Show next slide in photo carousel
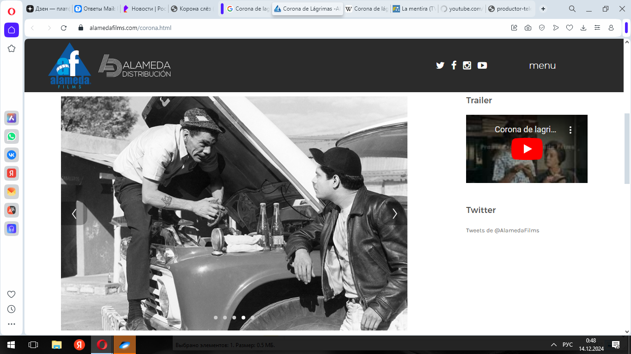Screen dimensions: 631x354 pyautogui.click(x=394, y=213)
